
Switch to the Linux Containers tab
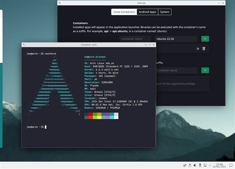(x=124, y=12)
